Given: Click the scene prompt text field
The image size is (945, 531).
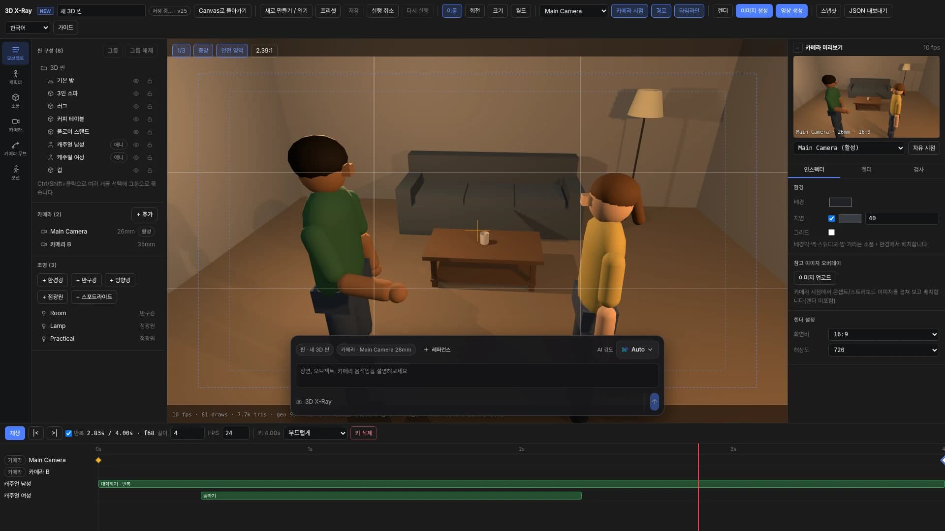Looking at the screenshot, I should (x=477, y=376).
